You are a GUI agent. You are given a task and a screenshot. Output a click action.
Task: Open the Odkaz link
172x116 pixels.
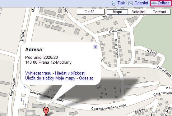pyautogui.click(x=164, y=3)
